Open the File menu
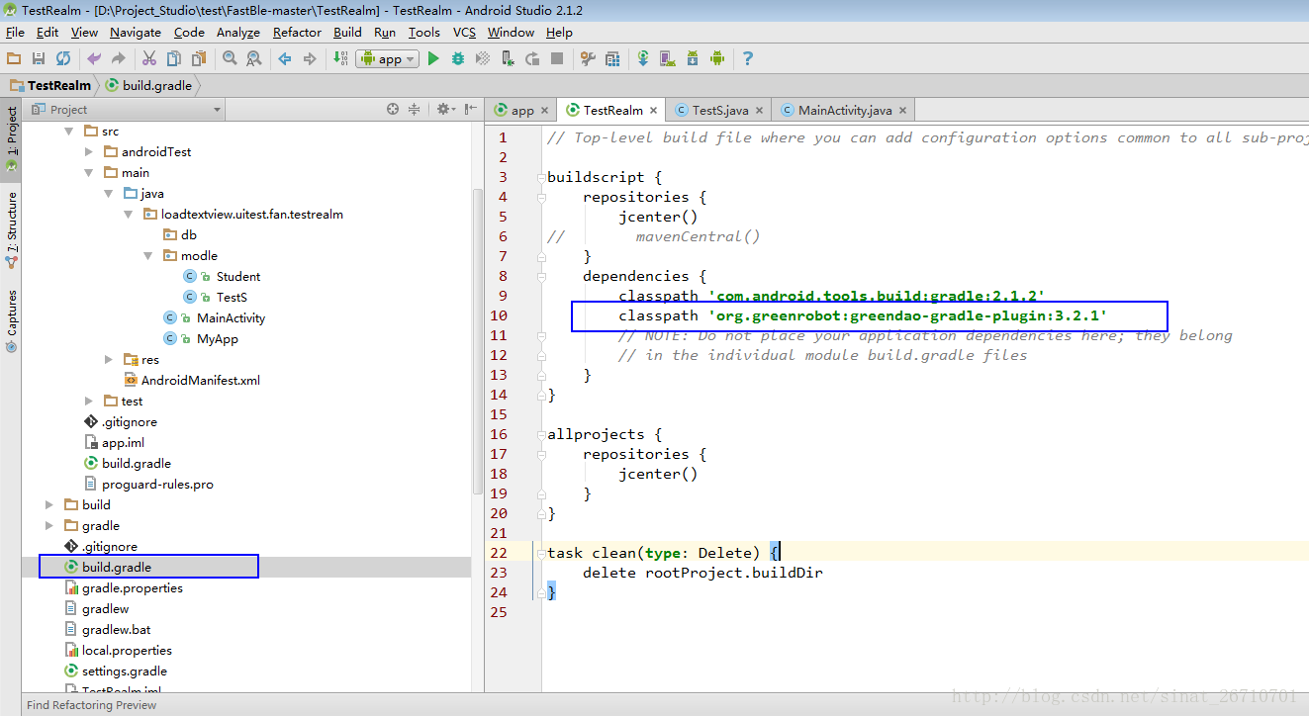The height and width of the screenshot is (716, 1309). point(15,32)
